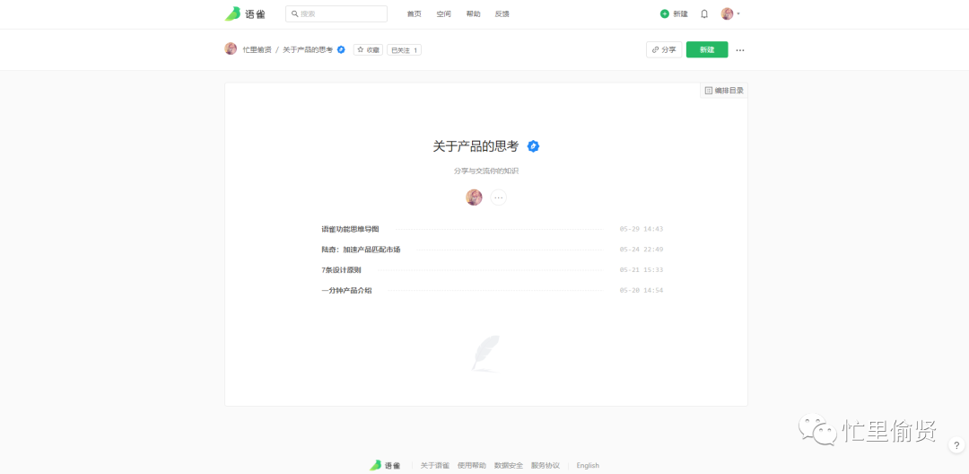The image size is (969, 474).
Task: Click the breadcrumb avatar of 忙里偷贤
Action: coord(231,48)
